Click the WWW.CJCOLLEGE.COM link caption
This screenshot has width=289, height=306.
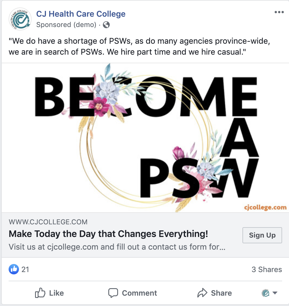pos(48,222)
